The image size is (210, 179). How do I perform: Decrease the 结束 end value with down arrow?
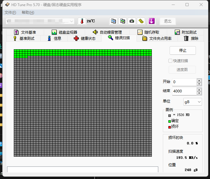tap(199, 93)
